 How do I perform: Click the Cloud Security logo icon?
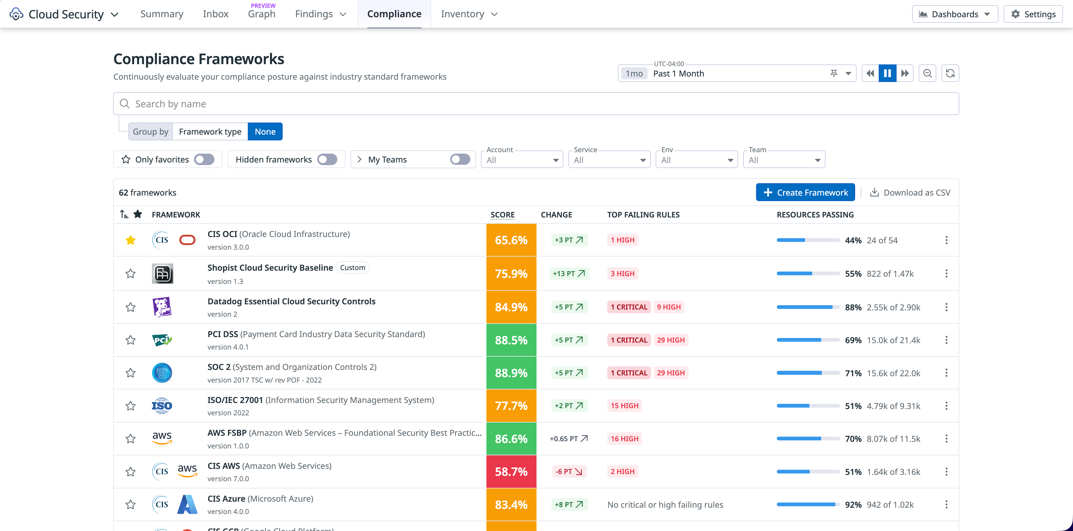pos(16,14)
